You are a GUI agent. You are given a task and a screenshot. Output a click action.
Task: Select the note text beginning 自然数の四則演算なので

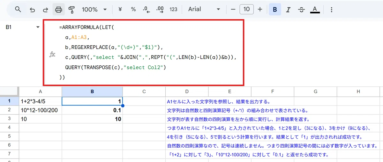pos(273,146)
